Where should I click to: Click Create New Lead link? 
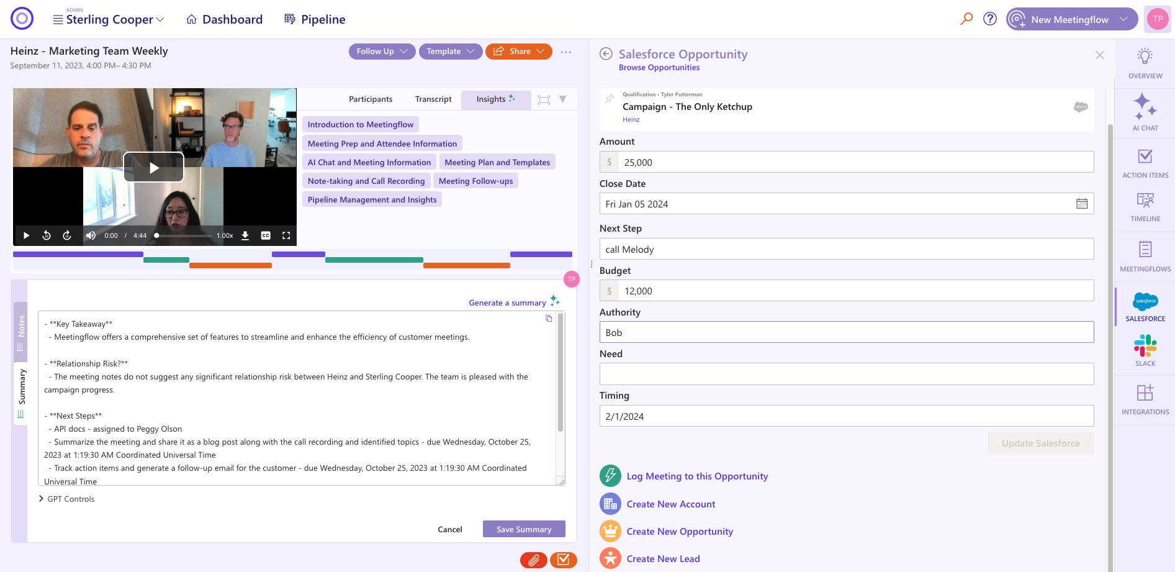coord(663,559)
